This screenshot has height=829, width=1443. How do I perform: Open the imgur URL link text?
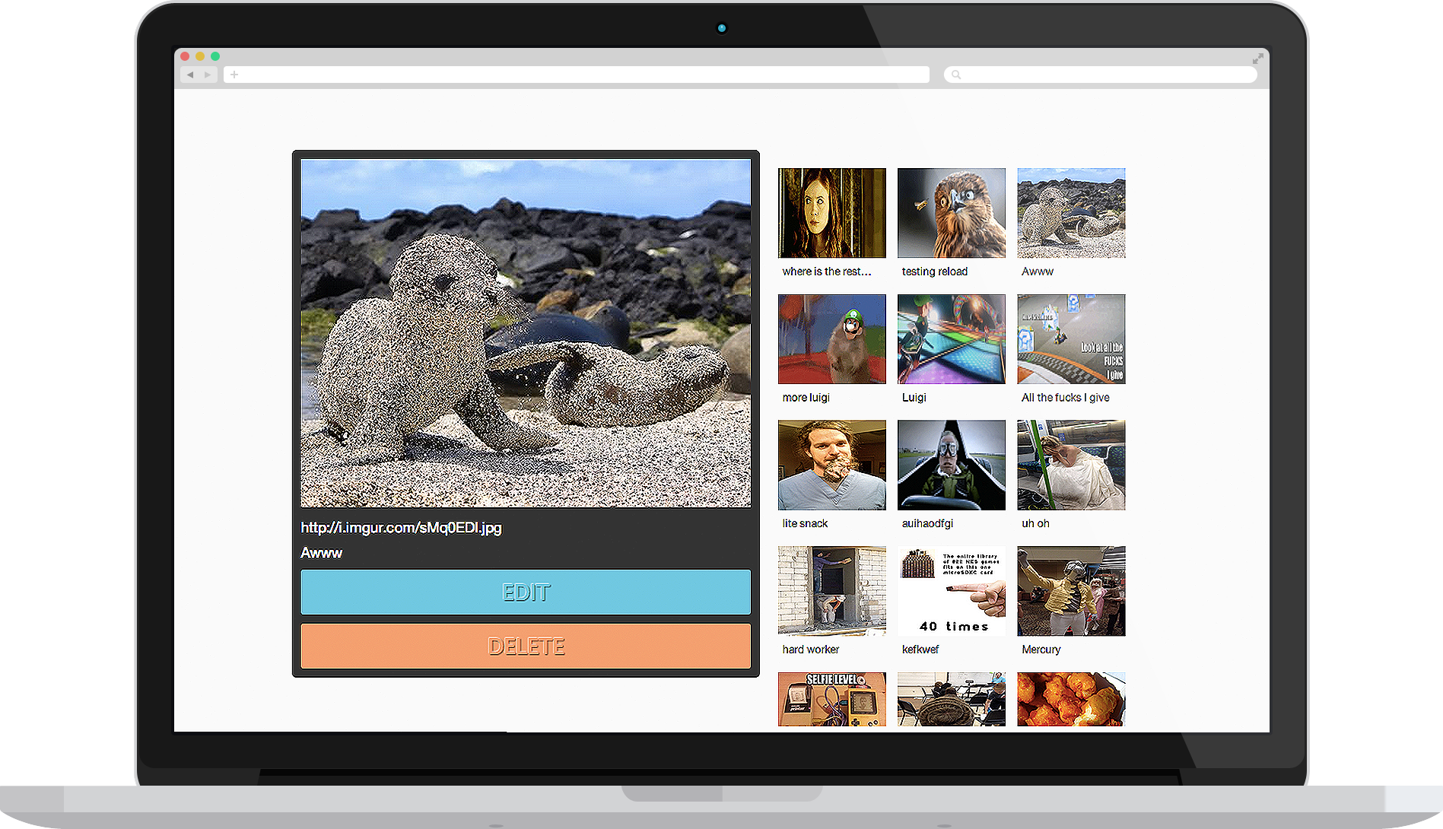(401, 527)
